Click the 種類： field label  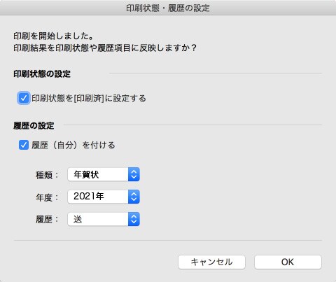click(47, 175)
